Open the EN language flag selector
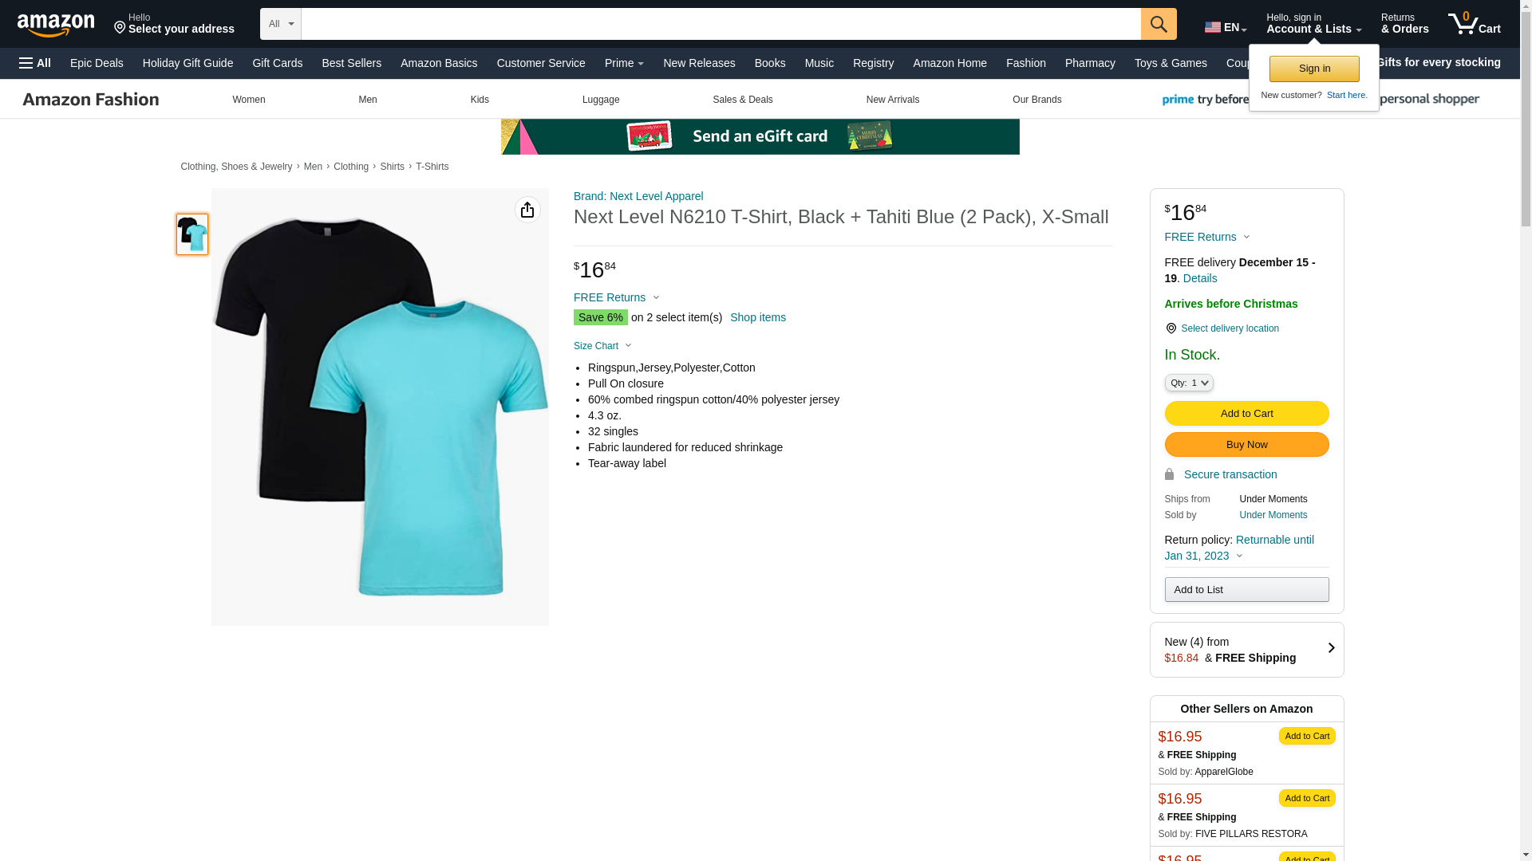This screenshot has height=861, width=1532. [1225, 27]
